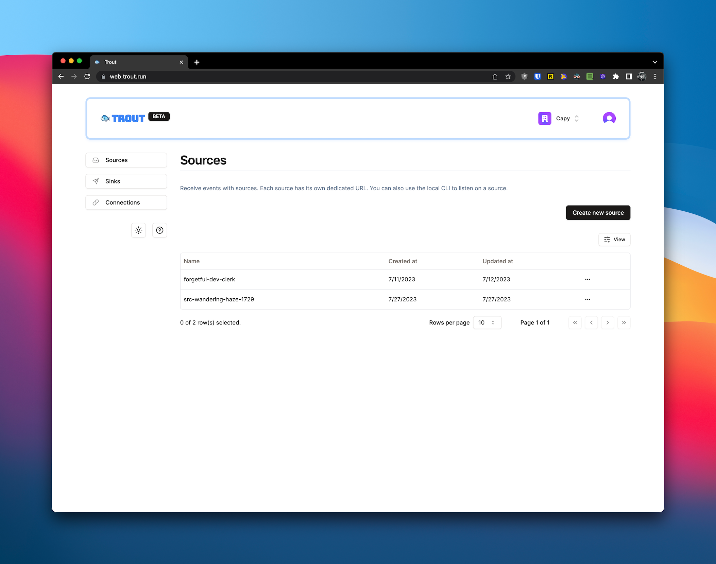Screen dimensions: 716x564
Task: Click the purple circular extension icon
Action: click(603, 76)
